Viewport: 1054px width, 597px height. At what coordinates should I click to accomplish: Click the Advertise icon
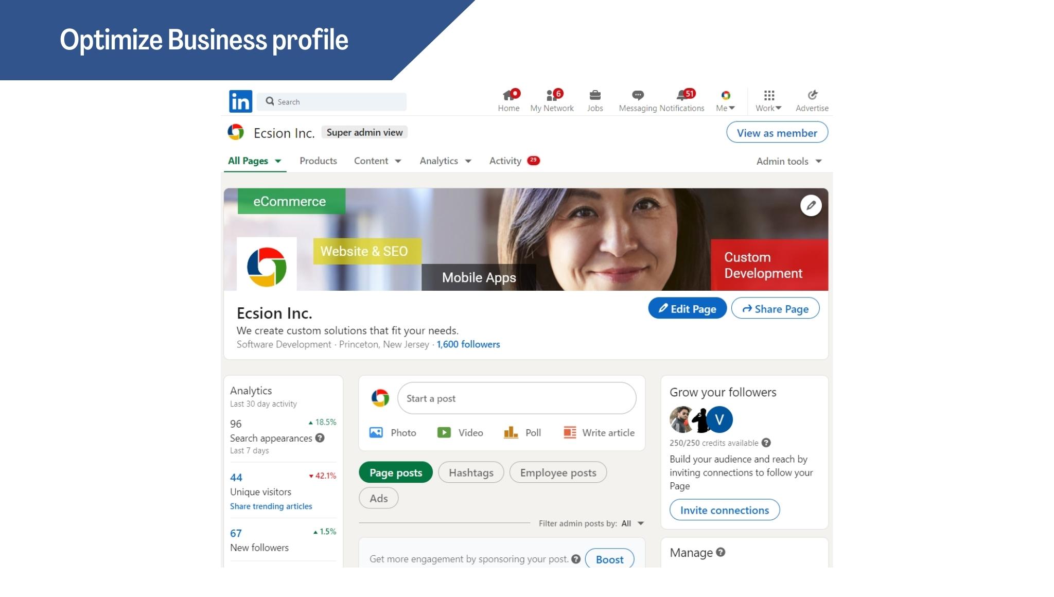[812, 95]
